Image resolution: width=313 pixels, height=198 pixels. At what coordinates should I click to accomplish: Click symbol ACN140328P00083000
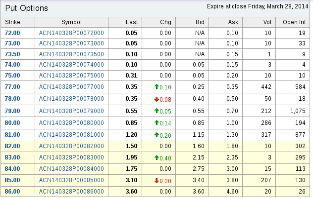(x=71, y=158)
